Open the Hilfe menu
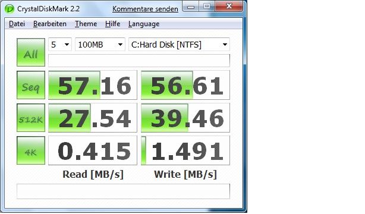This screenshot has height=214, width=365. (113, 24)
